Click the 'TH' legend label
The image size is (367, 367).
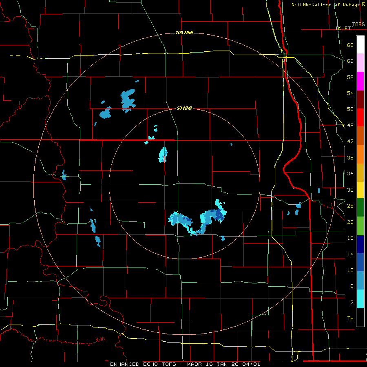click(x=350, y=318)
